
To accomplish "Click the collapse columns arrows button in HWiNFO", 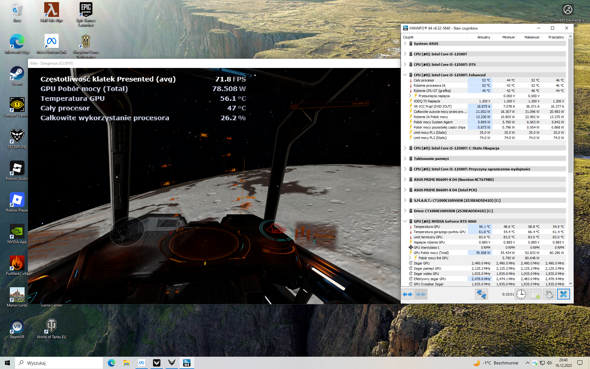I will (x=421, y=294).
